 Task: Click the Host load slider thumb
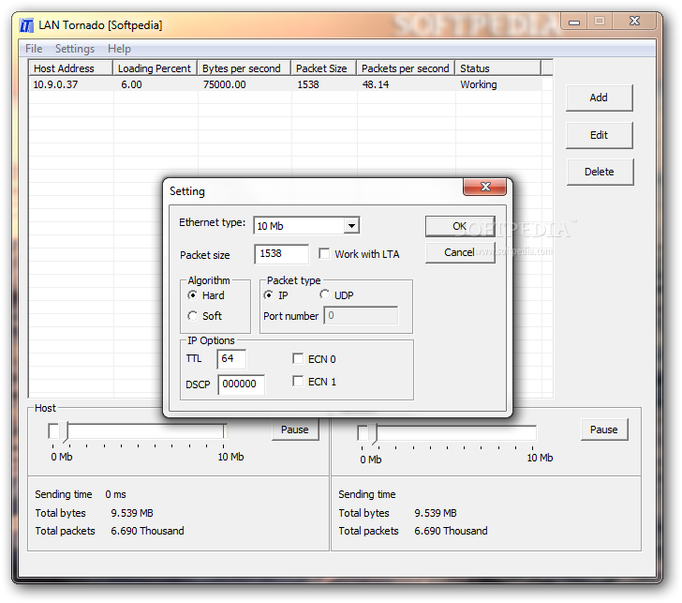click(64, 432)
